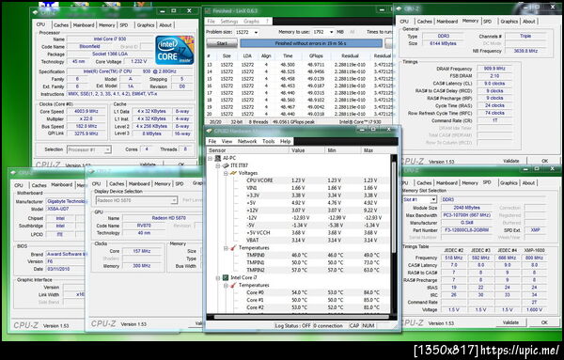This screenshot has height=360, width=564.
Task: Switch to About tab in CPU-Z processor window
Action: click(x=165, y=25)
